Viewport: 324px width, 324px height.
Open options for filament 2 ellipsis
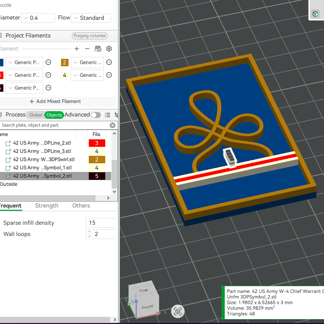(x=109, y=63)
